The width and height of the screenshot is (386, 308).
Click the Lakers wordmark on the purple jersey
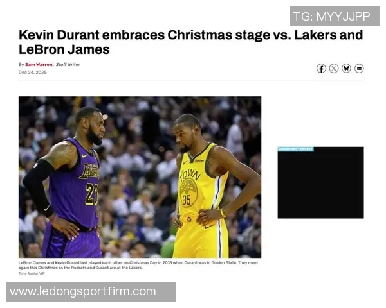click(89, 171)
